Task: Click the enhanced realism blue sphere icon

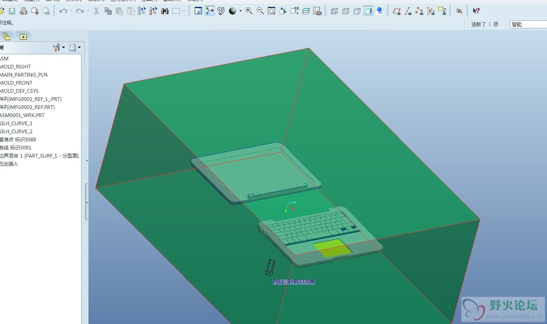Action: point(380,11)
